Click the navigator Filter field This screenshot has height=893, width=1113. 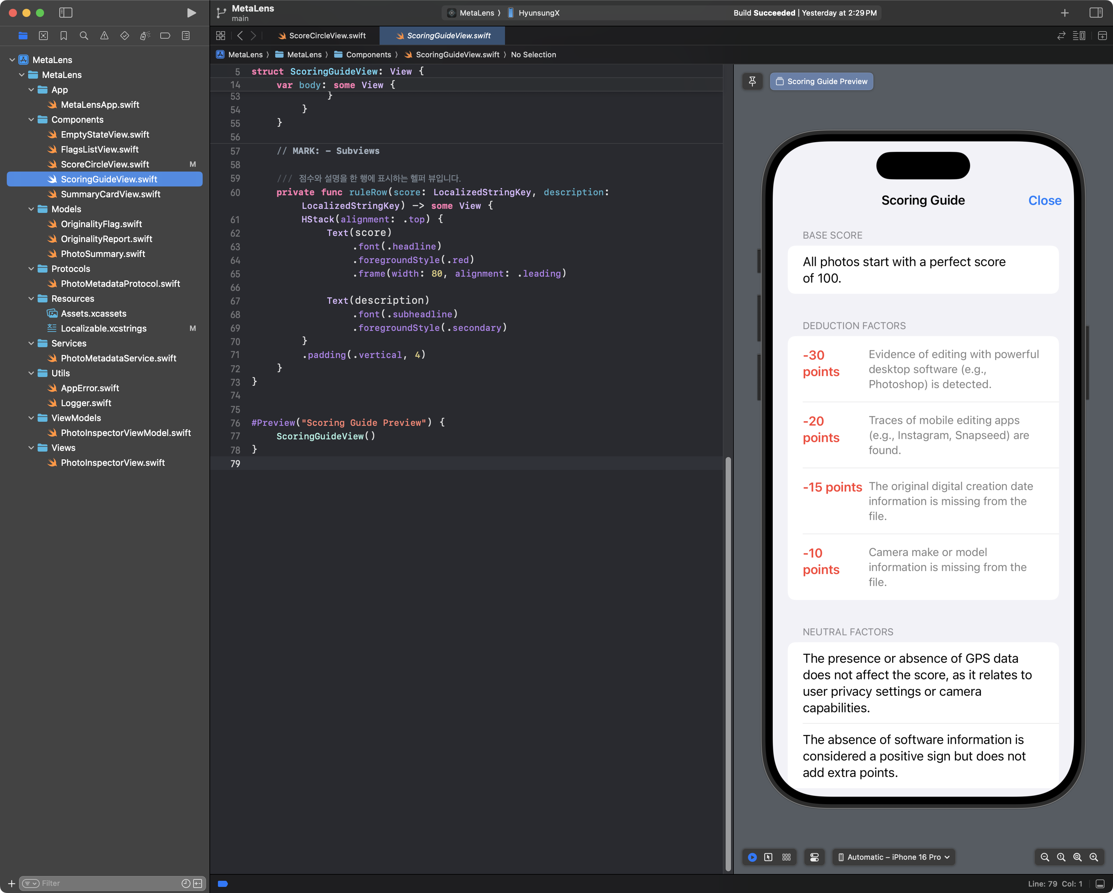pos(108,883)
